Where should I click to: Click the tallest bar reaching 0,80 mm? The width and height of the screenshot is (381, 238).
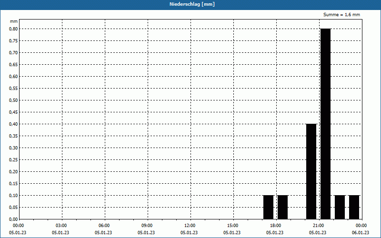click(326, 124)
